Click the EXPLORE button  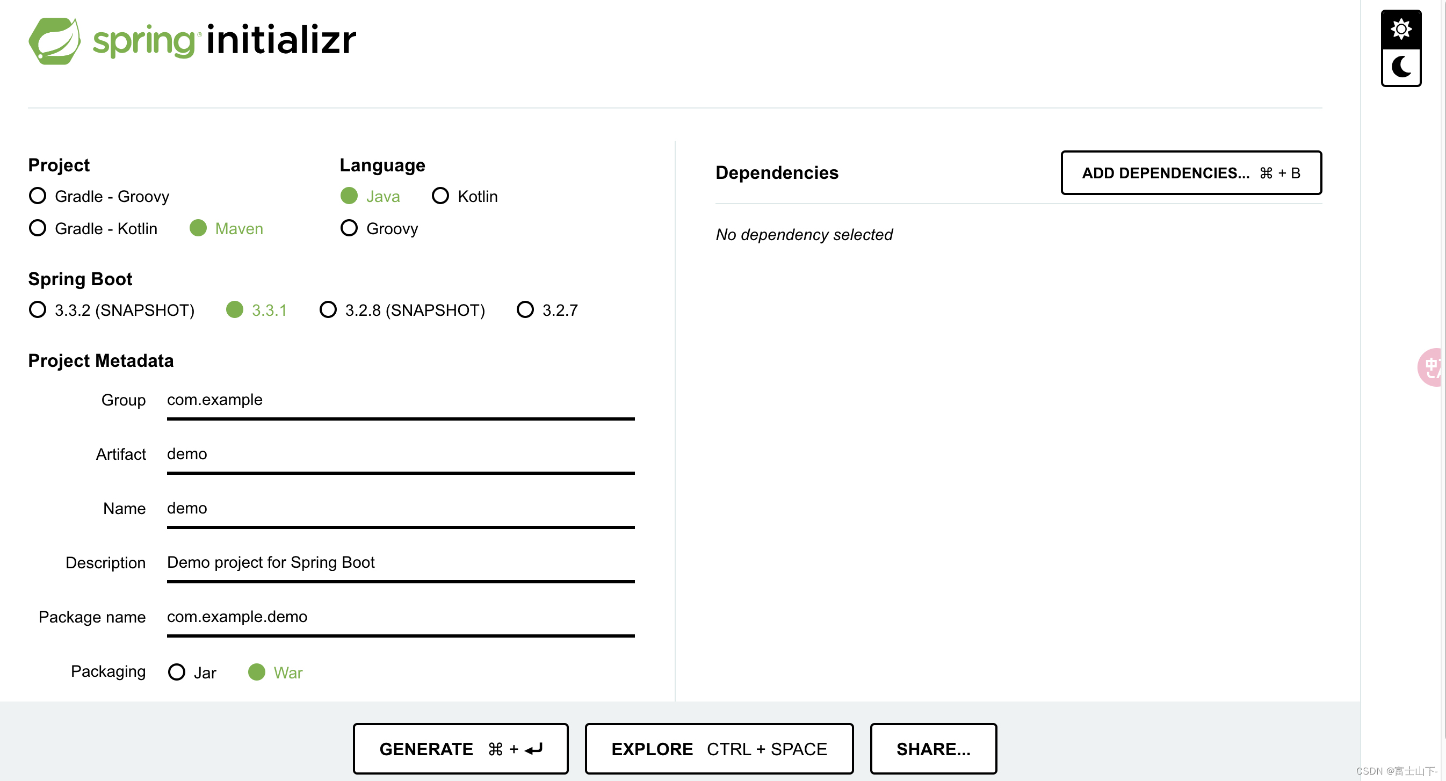[719, 748]
